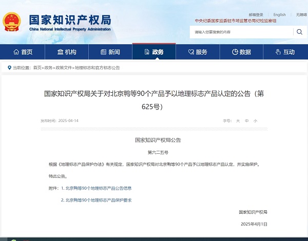Screen dimensions: 308x241
Task: Open attachment 1 北京鸭等90个地理标志产品公告信息
Action: pyautogui.click(x=99, y=188)
